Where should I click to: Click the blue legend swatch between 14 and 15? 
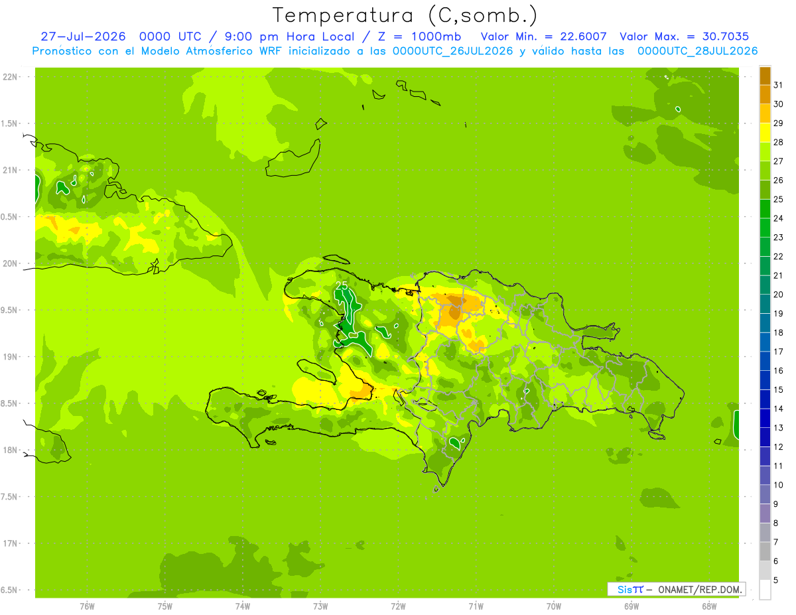tap(765, 399)
